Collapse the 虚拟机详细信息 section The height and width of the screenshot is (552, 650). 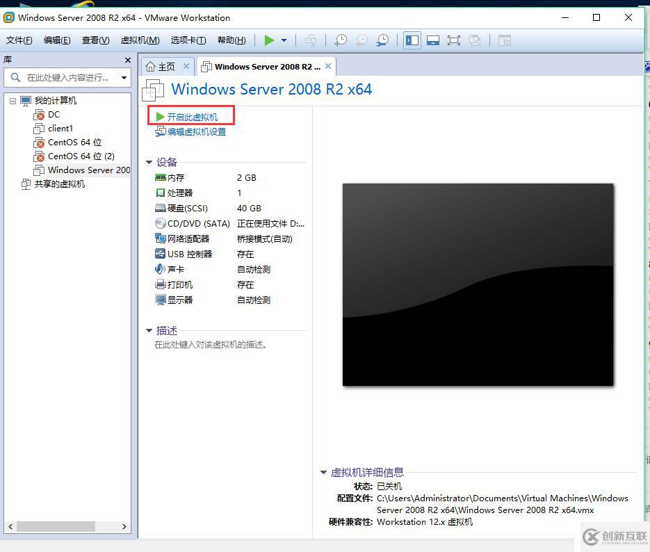323,473
